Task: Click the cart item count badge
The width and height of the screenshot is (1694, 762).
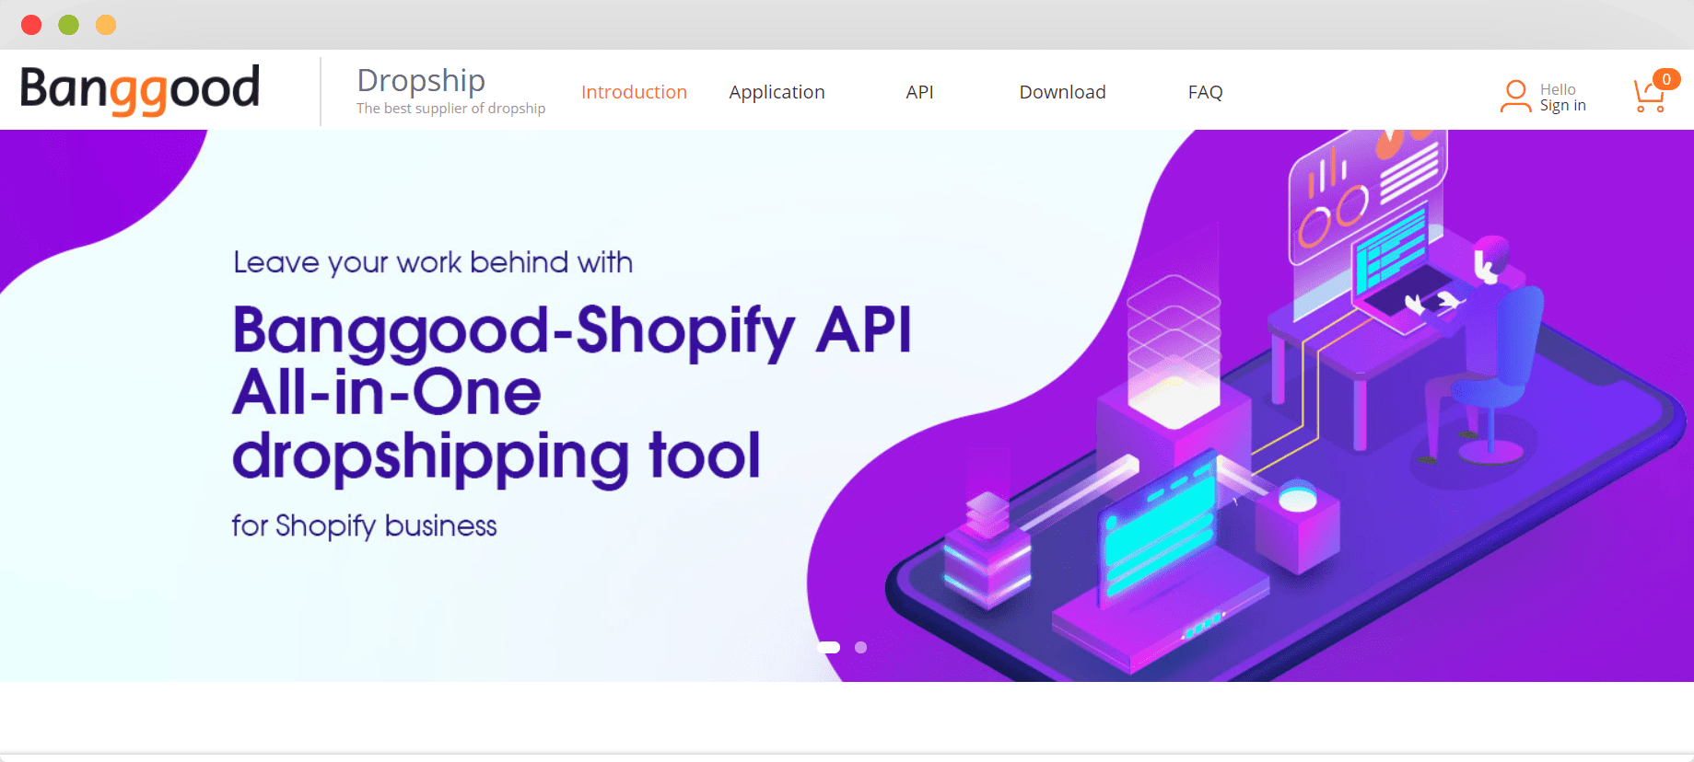Action: 1666,79
